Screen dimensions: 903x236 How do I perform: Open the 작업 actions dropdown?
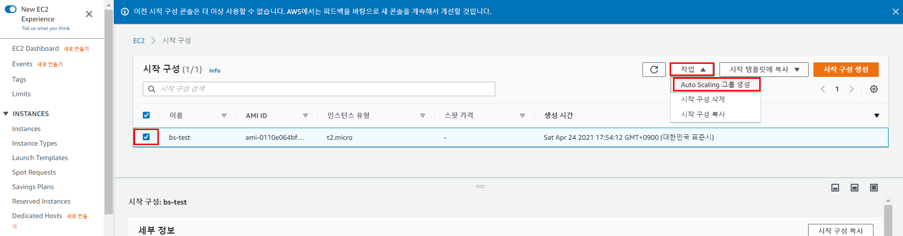(x=692, y=70)
